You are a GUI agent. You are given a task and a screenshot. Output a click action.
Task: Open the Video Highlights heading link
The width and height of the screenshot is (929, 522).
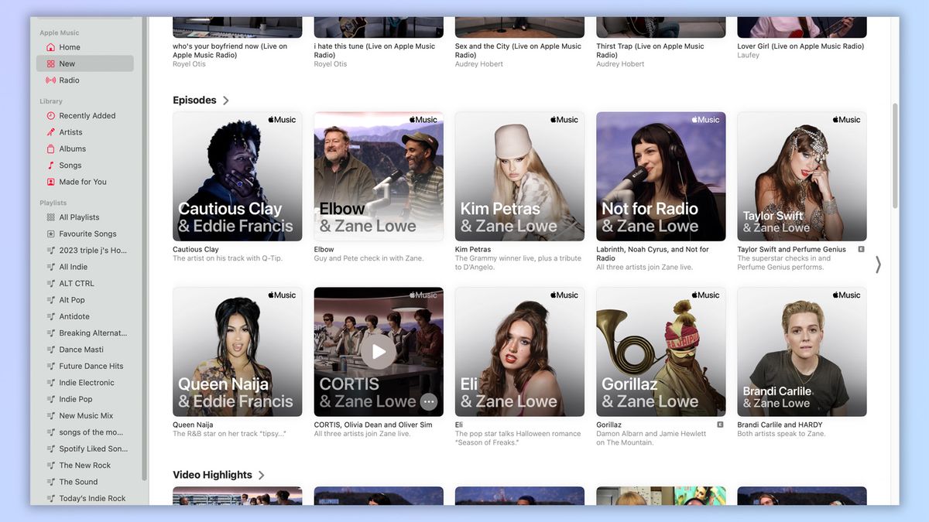pyautogui.click(x=212, y=475)
